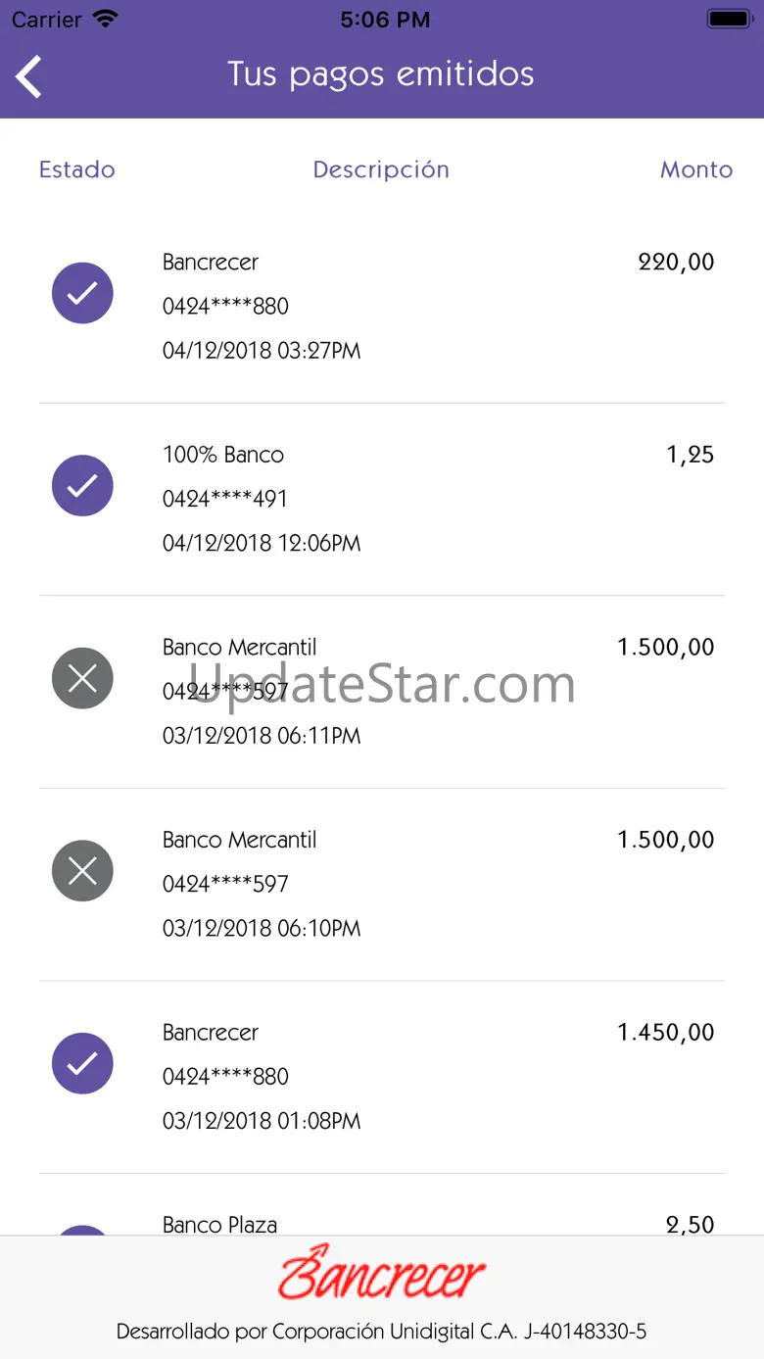Tap the Corporación Unidigital developer credit text
The width and height of the screenshot is (764, 1359).
381,1332
